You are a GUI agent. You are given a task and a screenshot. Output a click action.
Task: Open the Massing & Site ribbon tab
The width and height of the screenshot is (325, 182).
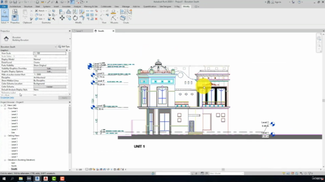tap(91, 7)
